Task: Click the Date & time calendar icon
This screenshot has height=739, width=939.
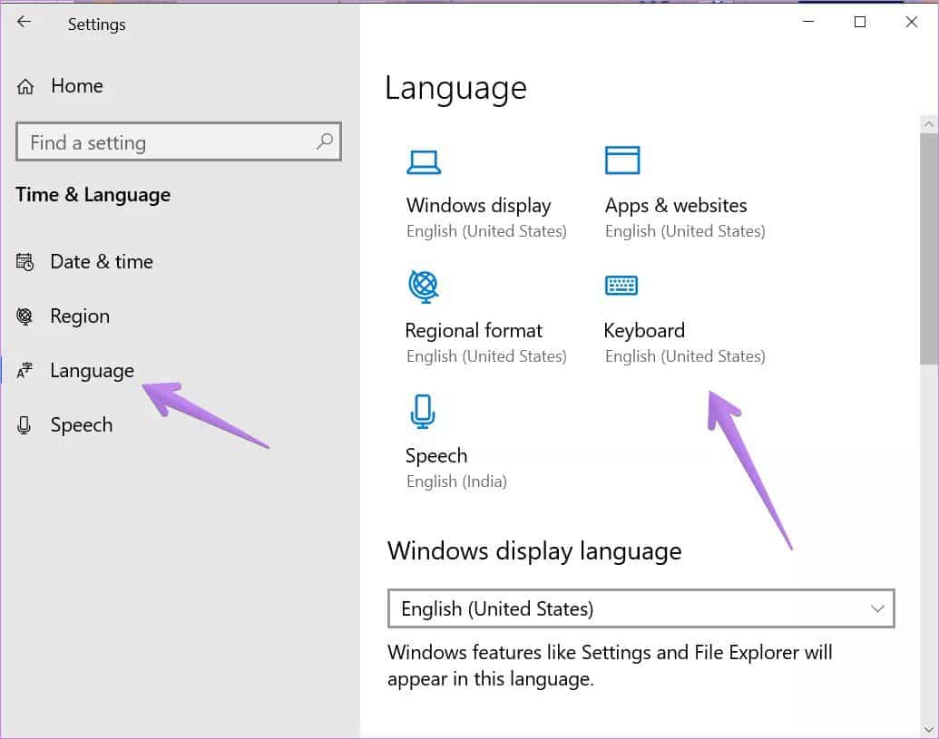Action: click(x=24, y=262)
